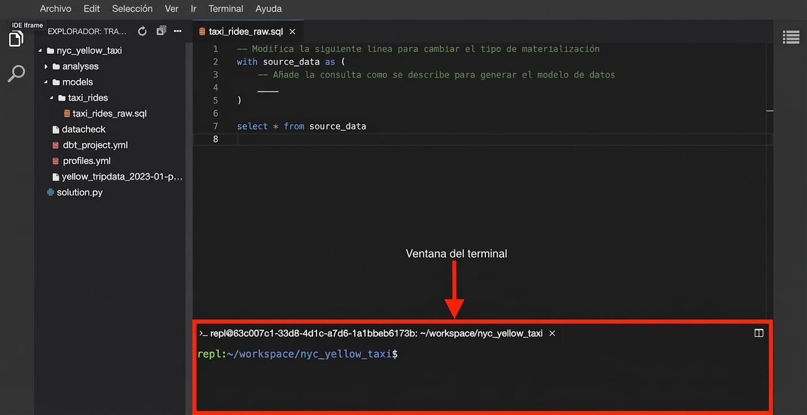This screenshot has height=415, width=807.
Task: Click the database icon beside taxi_rides_raw.sql in tree
Action: [x=67, y=113]
